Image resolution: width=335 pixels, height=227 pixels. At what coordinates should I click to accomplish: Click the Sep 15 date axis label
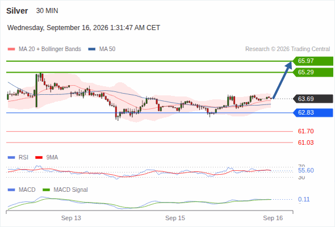(175, 218)
